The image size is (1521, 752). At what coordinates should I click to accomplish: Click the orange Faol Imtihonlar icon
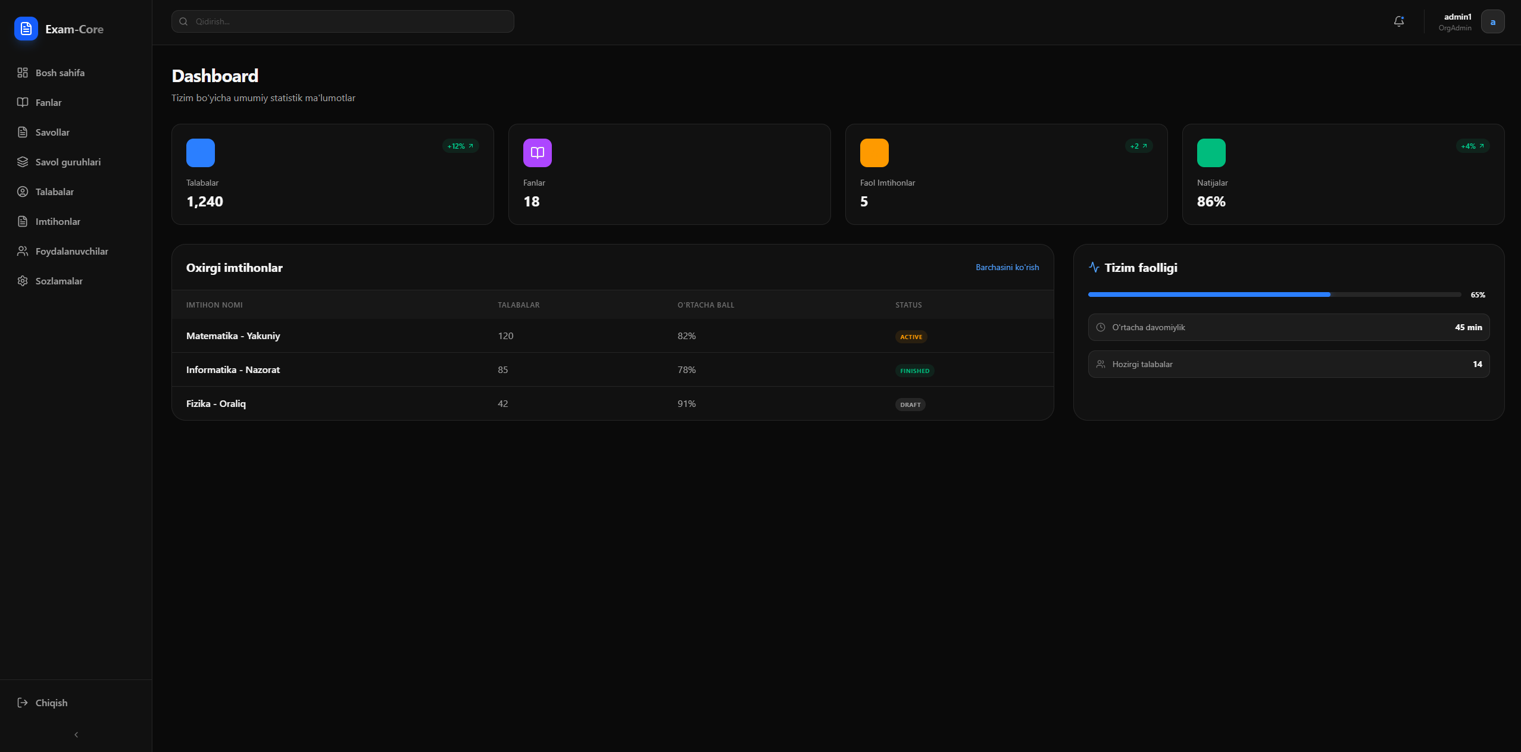coord(873,152)
